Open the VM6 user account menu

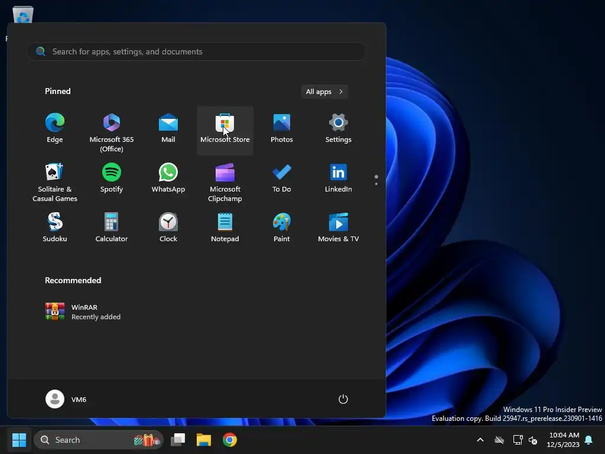[x=66, y=399]
